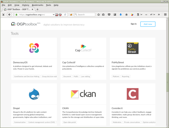Image resolution: width=169 pixels, height=128 pixels.
Task: Open the History menu
Action: point(26,5)
